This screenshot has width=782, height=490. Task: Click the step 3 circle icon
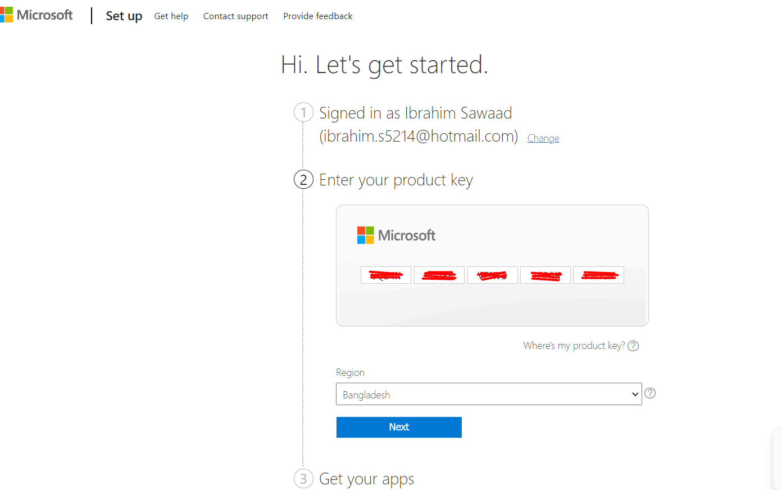pyautogui.click(x=303, y=479)
